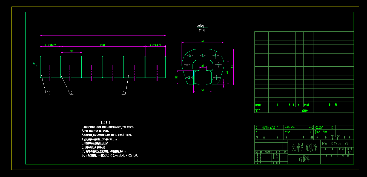Screen dimensions: 367x177
Task: Select material Q235A cell
Action: [x=319, y=128]
